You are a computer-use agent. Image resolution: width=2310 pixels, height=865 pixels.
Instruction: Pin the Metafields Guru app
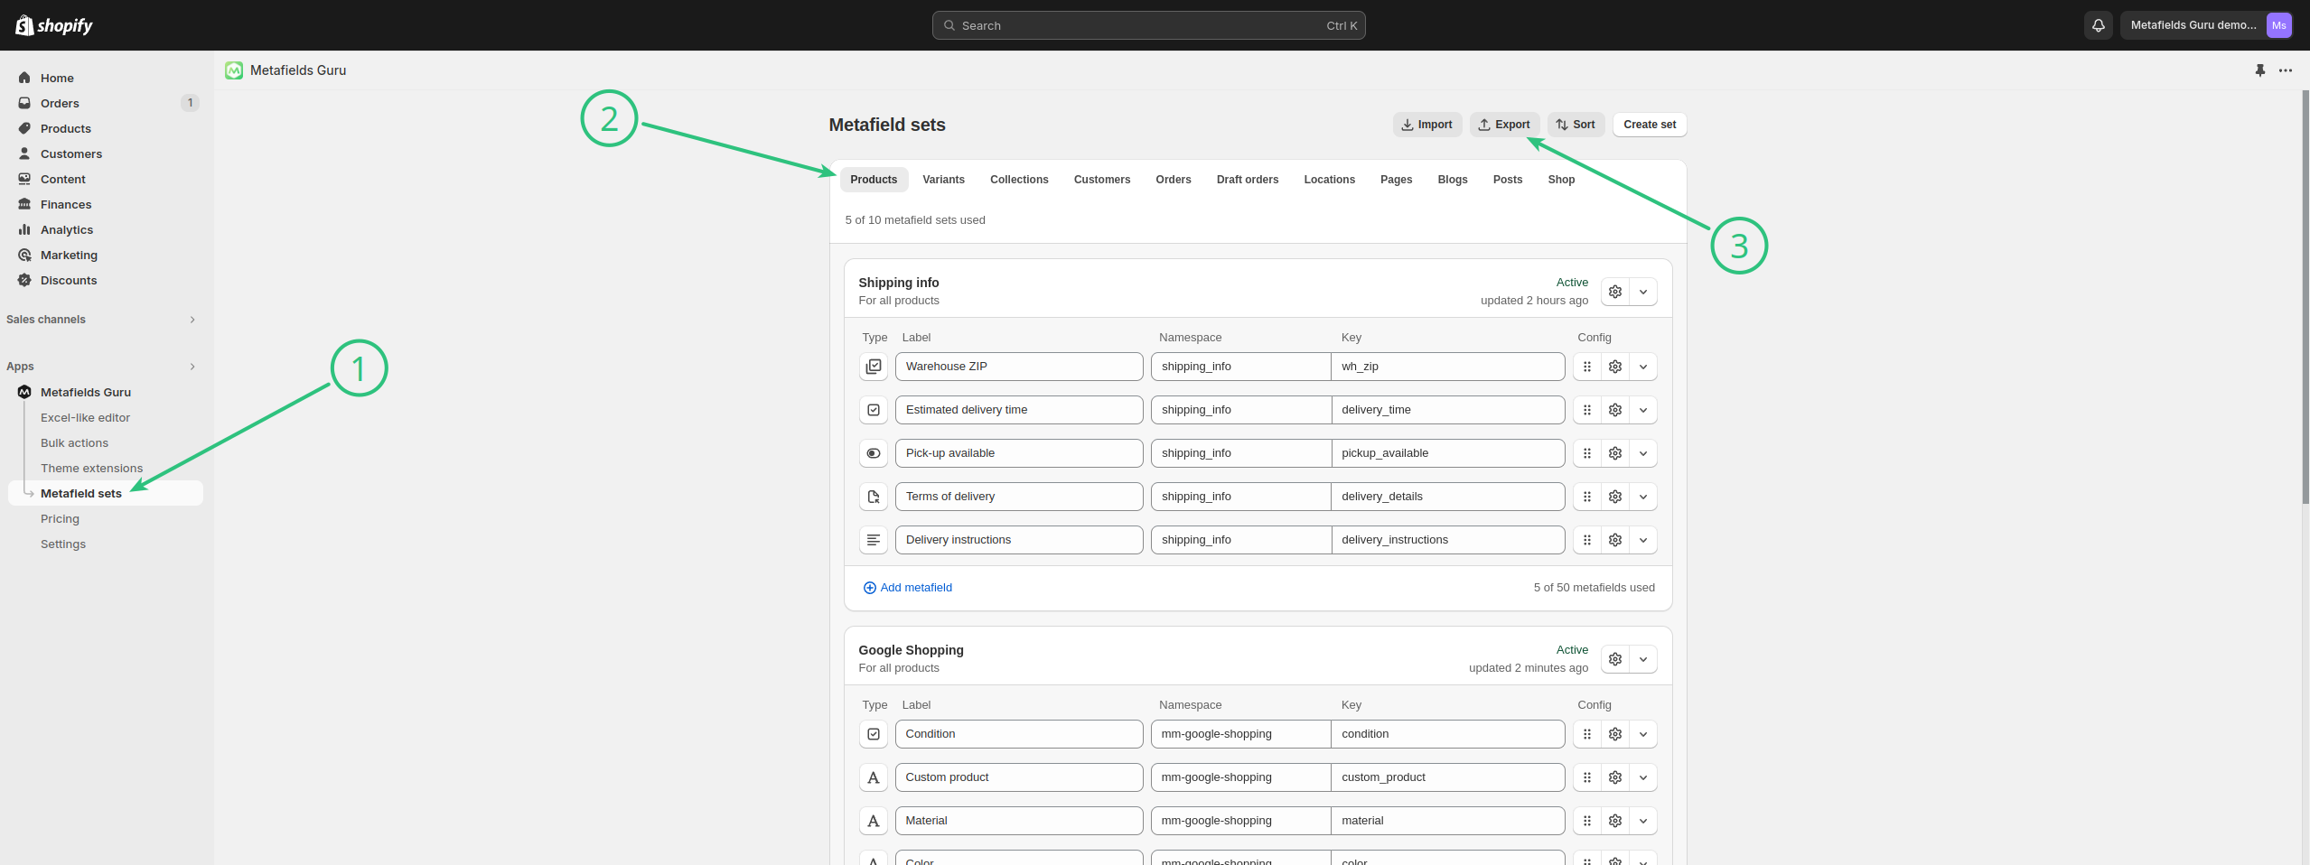[2260, 70]
